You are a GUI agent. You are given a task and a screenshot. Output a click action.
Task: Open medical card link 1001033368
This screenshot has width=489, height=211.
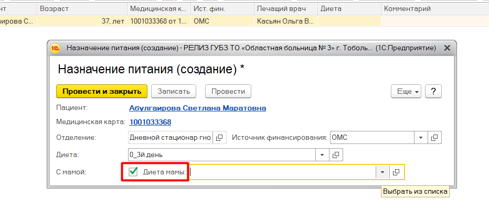(x=150, y=122)
